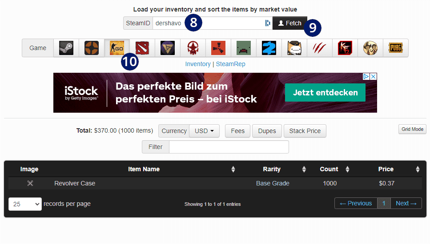This screenshot has height=244, width=430.
Task: Switch to Grid Mode
Action: click(413, 129)
